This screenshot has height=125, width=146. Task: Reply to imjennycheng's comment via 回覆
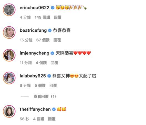[x=54, y=63]
